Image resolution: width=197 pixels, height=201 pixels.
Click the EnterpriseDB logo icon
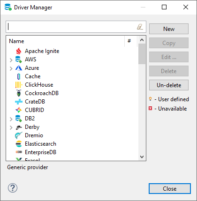(x=19, y=152)
